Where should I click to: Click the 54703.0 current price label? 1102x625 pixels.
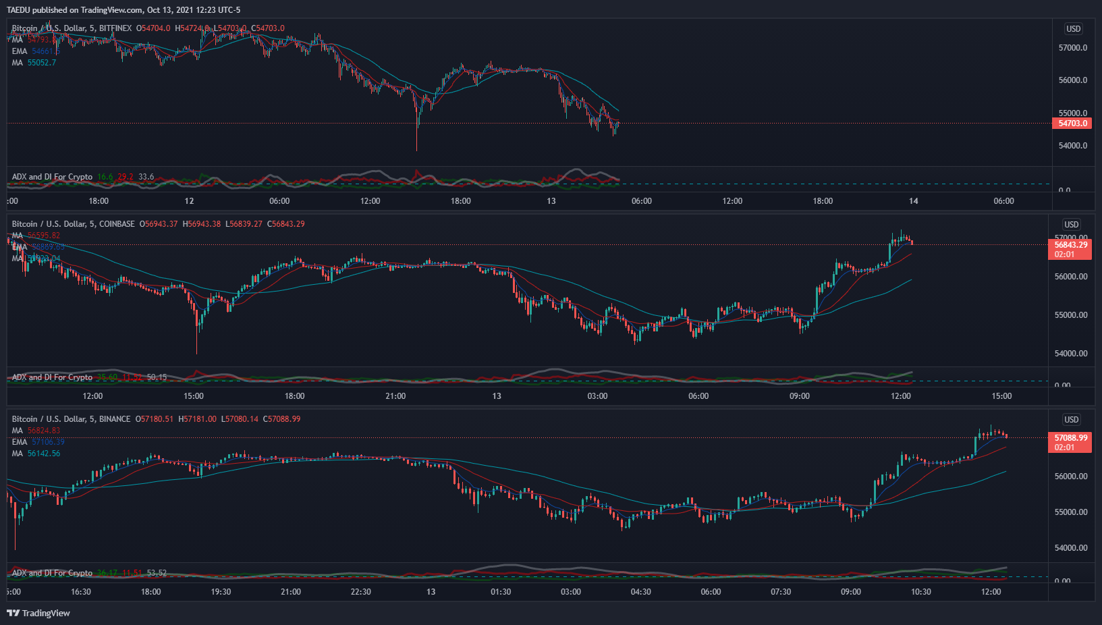[1072, 124]
